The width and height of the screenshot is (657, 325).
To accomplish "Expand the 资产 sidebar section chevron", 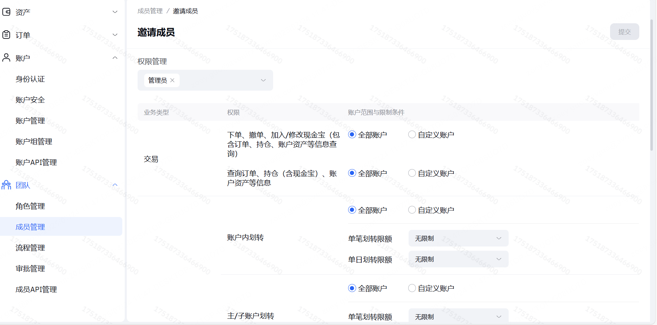I will tap(115, 12).
